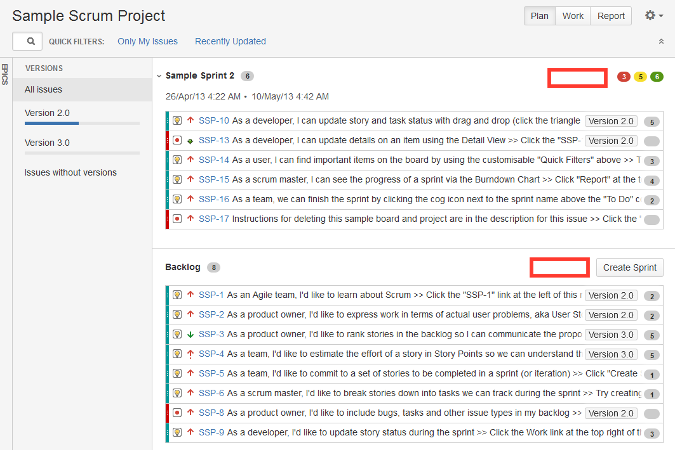Click story type icon of SSP-4
675x450 pixels.
(x=177, y=354)
